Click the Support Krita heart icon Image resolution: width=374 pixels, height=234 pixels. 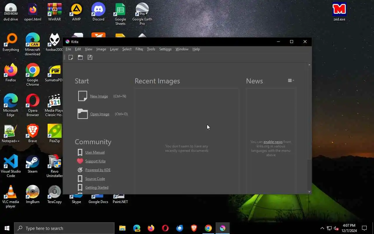coord(80,161)
